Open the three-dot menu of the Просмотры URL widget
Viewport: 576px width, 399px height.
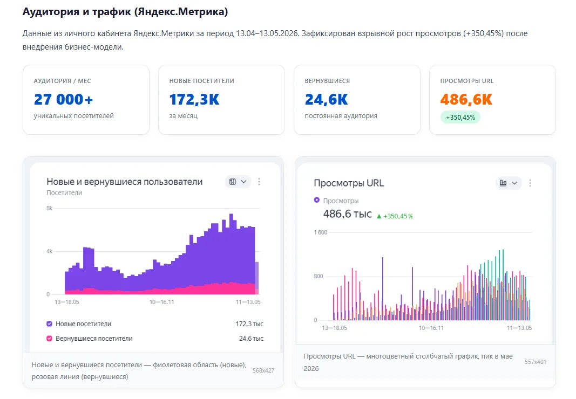pos(530,183)
